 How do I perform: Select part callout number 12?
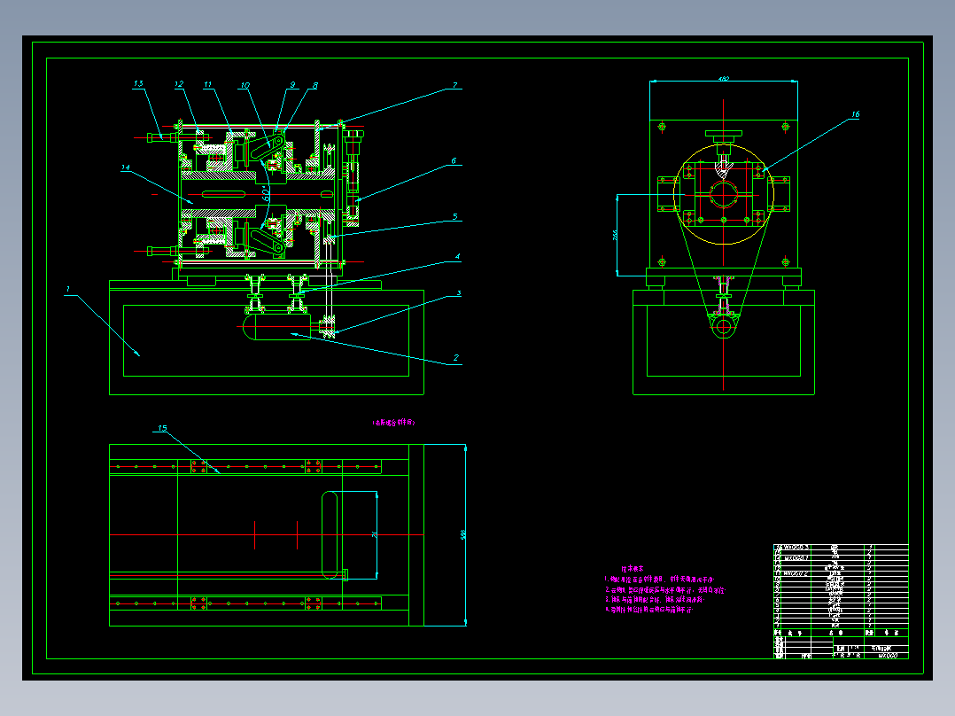(x=179, y=85)
